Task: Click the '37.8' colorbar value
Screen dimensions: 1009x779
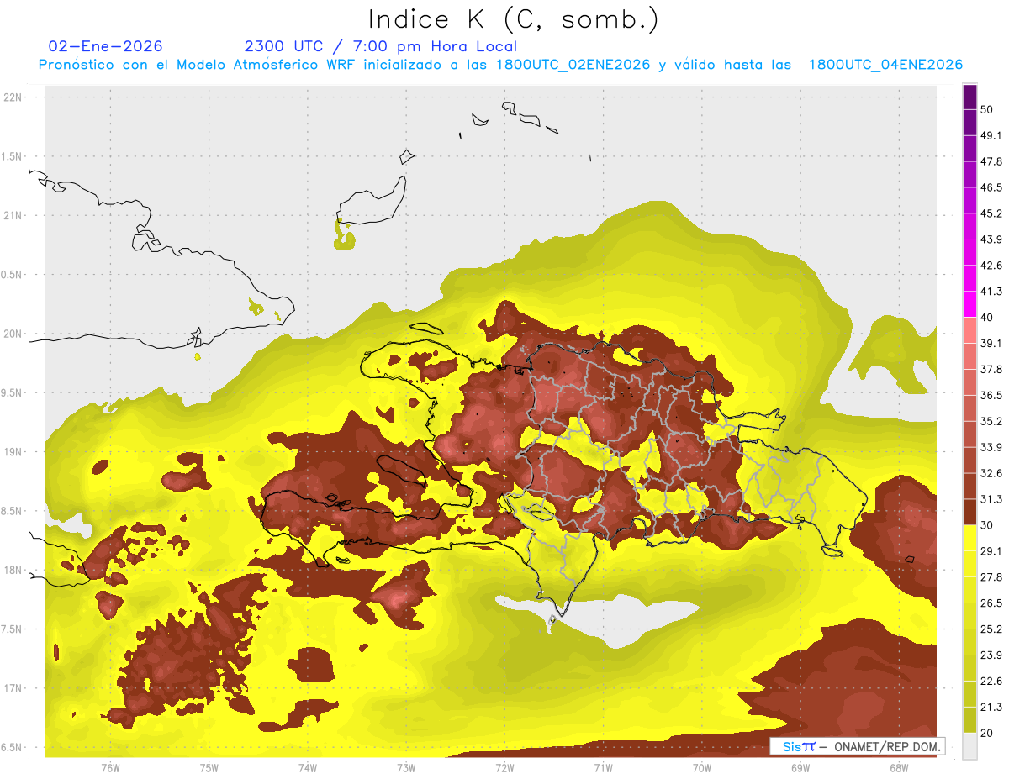Action: (x=991, y=370)
